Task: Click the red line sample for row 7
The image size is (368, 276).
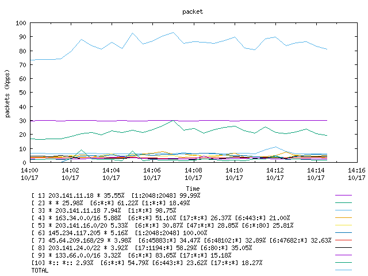Action: click(x=344, y=240)
